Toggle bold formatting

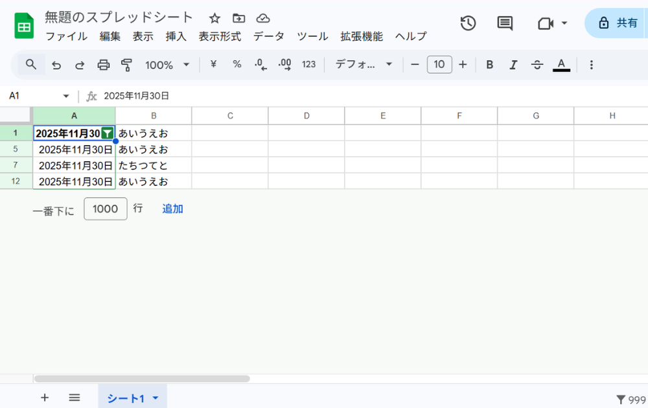tap(490, 65)
